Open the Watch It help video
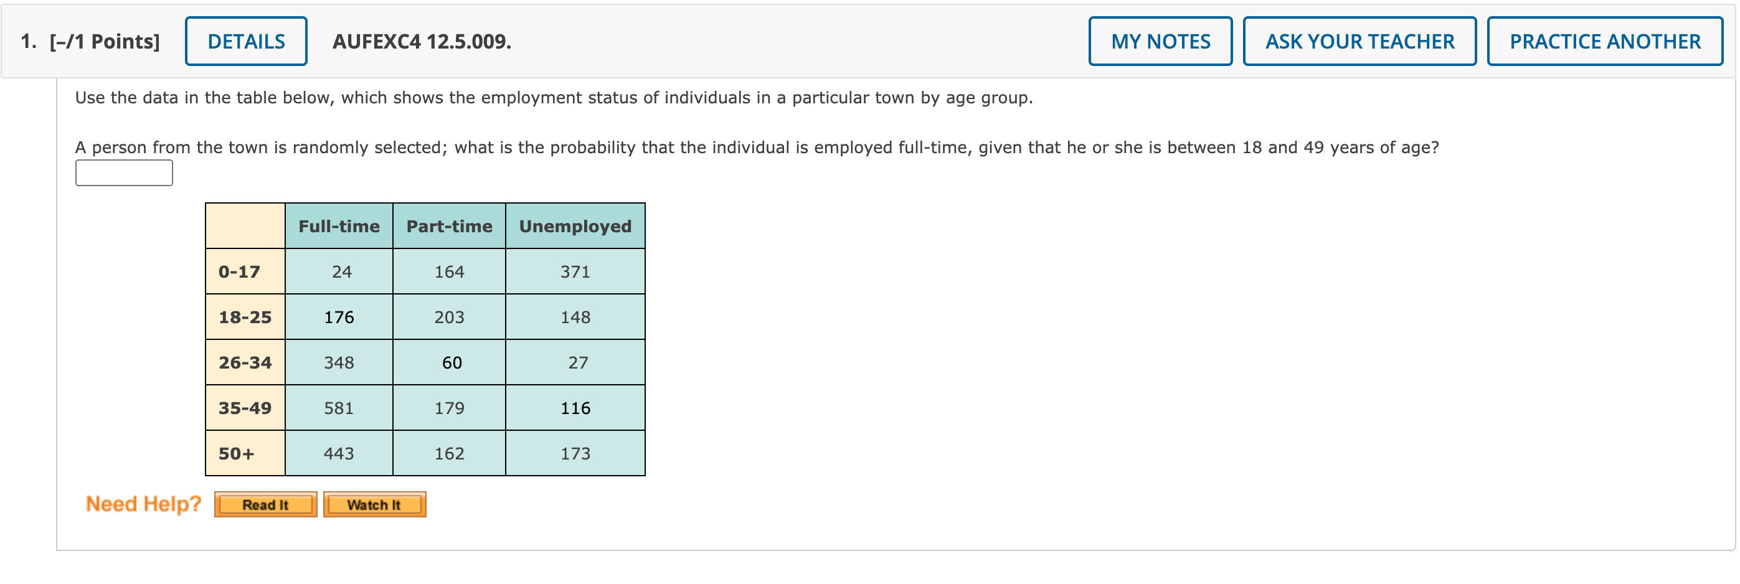The width and height of the screenshot is (1740, 584). [374, 504]
